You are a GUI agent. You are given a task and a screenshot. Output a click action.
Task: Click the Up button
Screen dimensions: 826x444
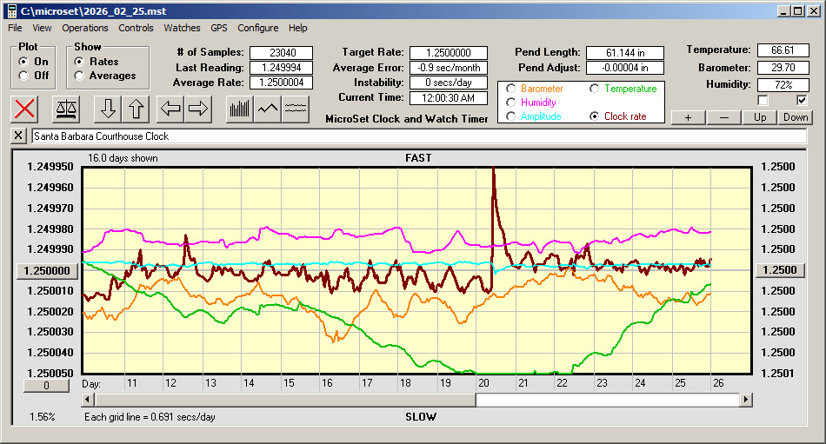click(x=760, y=117)
